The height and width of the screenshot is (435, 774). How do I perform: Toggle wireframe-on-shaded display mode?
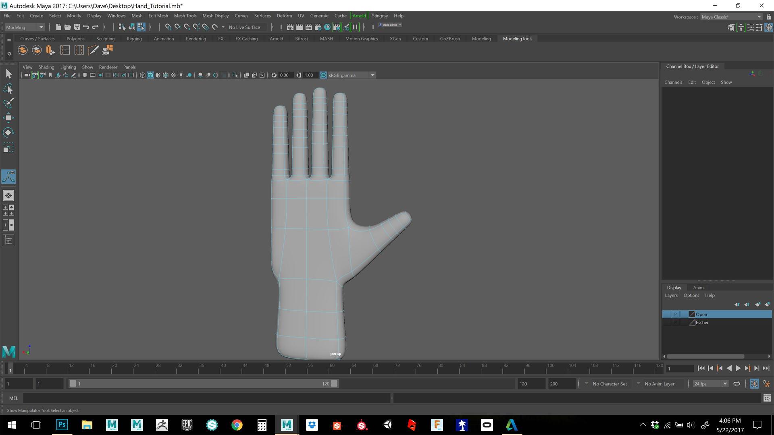pyautogui.click(x=165, y=75)
